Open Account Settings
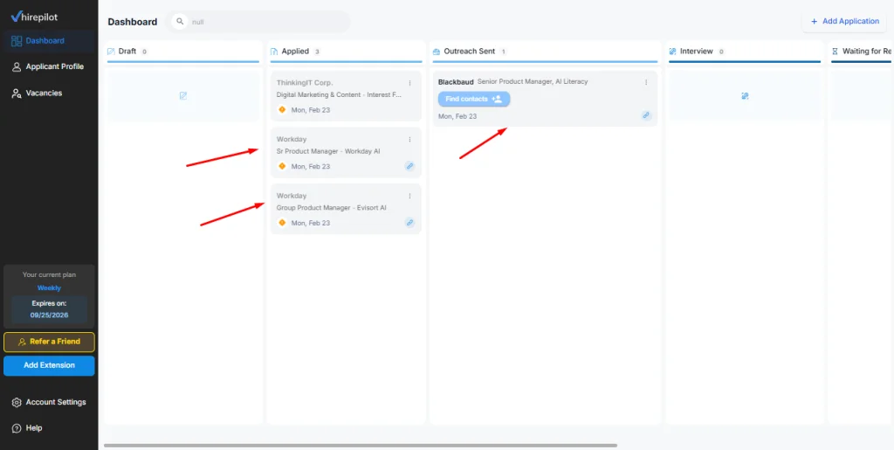Screen dimensions: 894x450 49,402
